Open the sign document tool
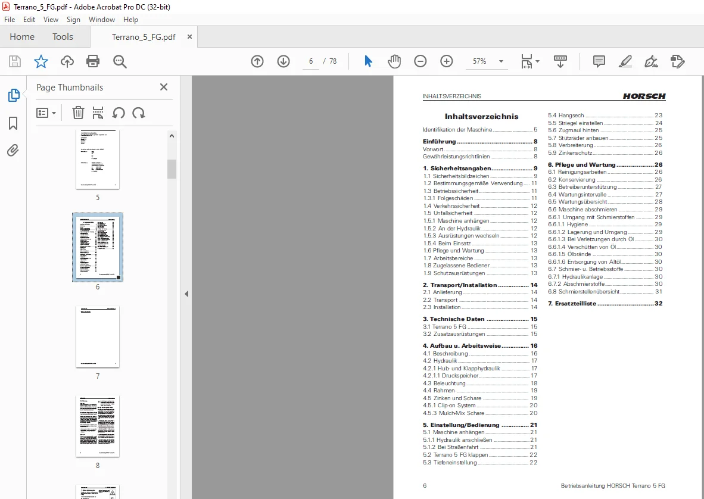The width and height of the screenshot is (704, 499). tap(651, 61)
